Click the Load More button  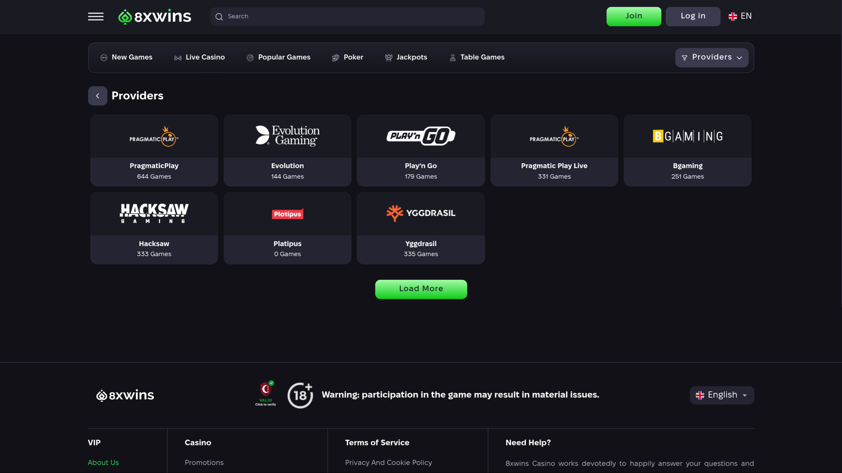421,289
